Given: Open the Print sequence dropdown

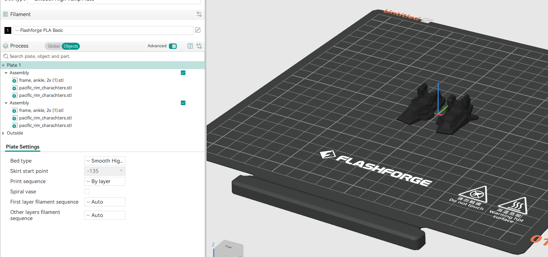Looking at the screenshot, I should [105, 181].
